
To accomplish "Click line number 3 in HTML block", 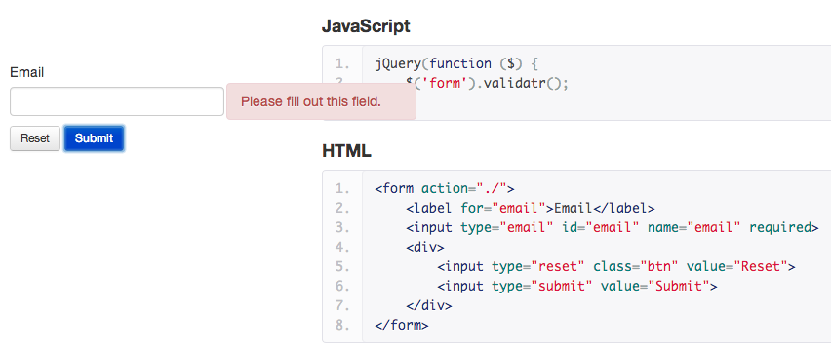I will coord(342,227).
